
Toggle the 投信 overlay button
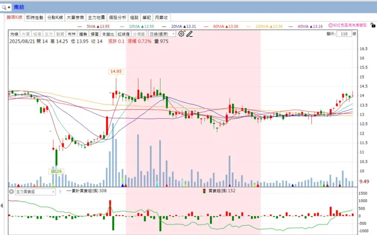click(37, 34)
